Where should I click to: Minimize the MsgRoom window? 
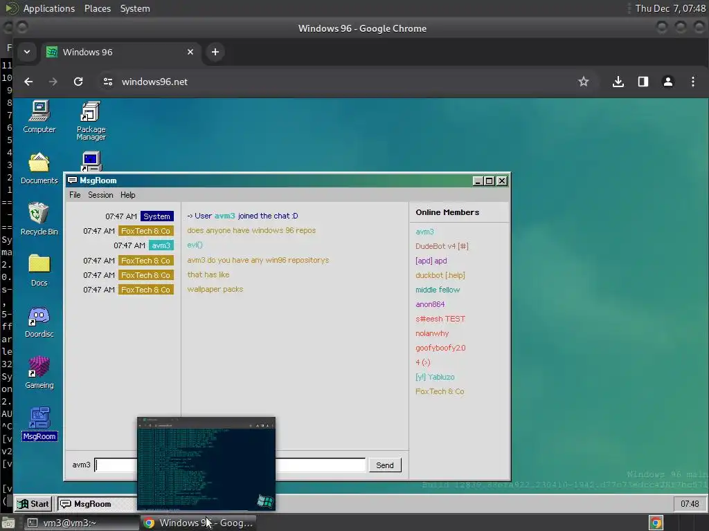[x=477, y=181]
